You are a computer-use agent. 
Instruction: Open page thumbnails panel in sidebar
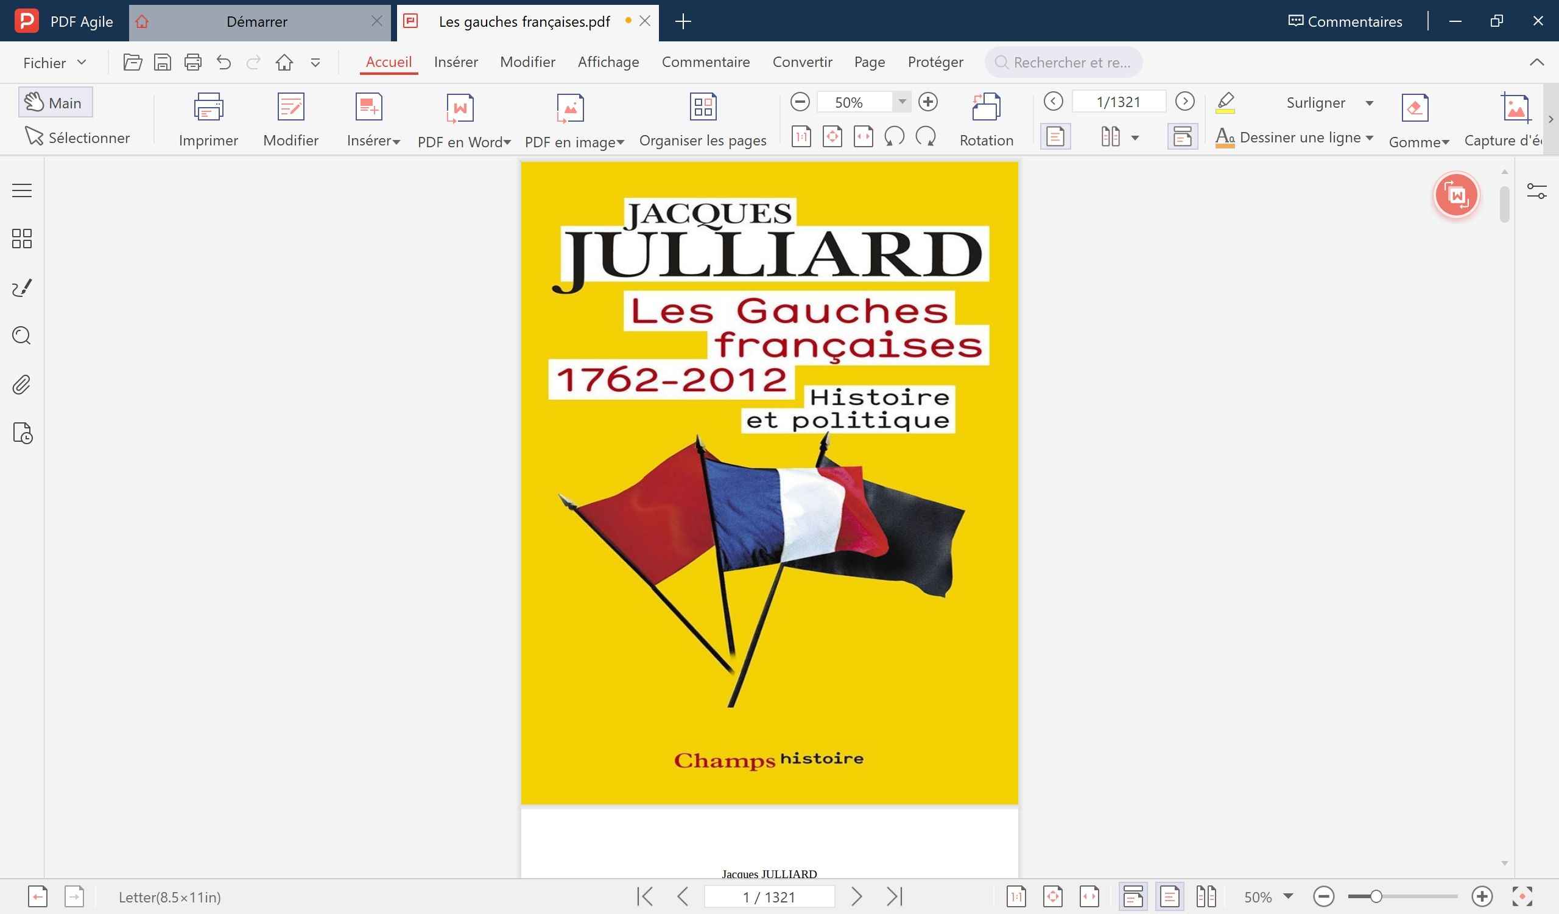point(22,239)
